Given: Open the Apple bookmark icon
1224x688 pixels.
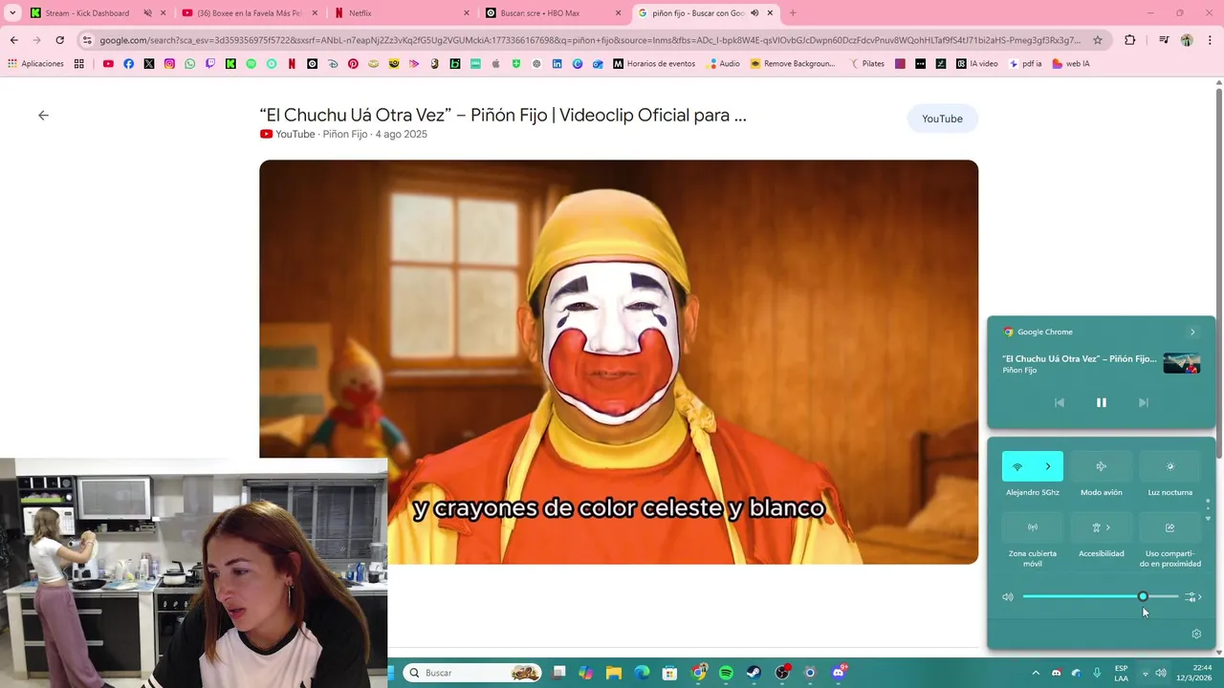Looking at the screenshot, I should (496, 64).
